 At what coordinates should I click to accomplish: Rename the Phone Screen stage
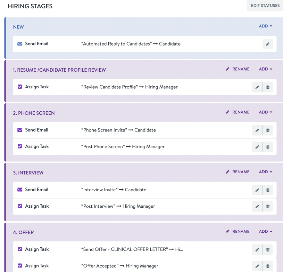(x=238, y=112)
